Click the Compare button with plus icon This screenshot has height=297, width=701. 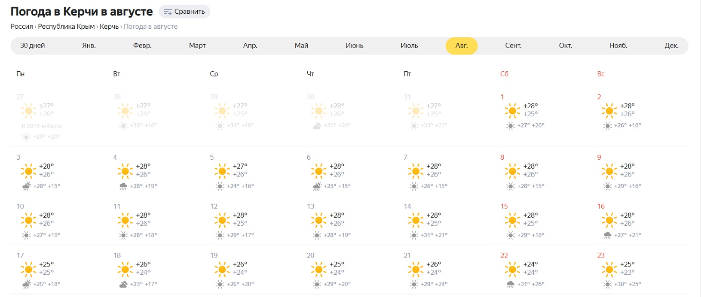(184, 12)
